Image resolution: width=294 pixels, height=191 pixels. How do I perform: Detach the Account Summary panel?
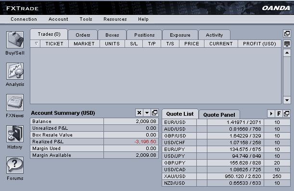[x=154, y=112]
